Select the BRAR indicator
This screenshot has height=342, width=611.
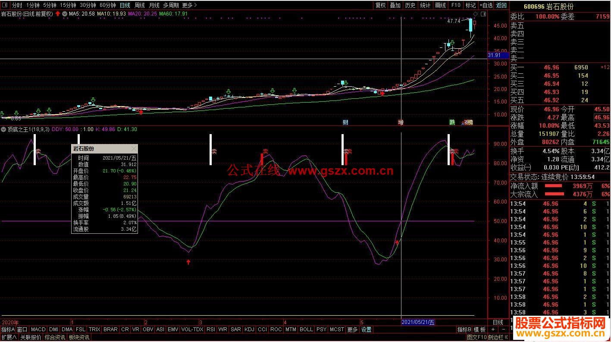110,329
